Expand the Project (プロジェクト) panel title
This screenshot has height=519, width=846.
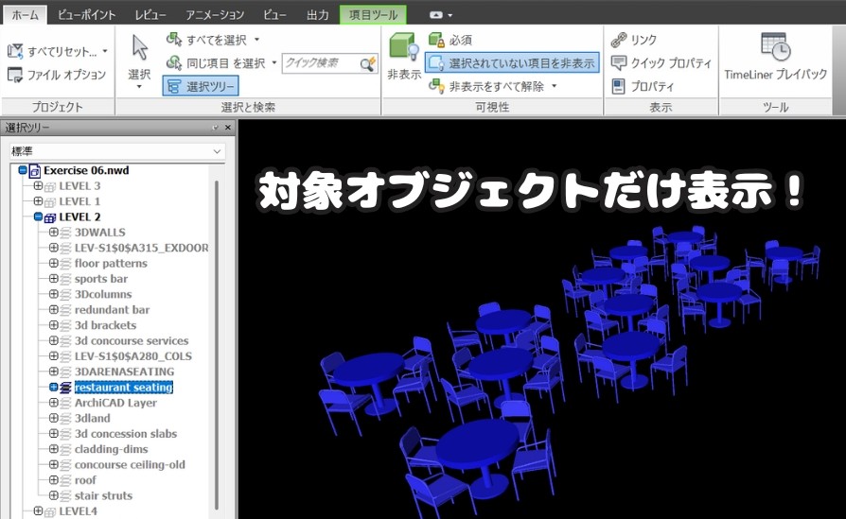click(x=57, y=107)
